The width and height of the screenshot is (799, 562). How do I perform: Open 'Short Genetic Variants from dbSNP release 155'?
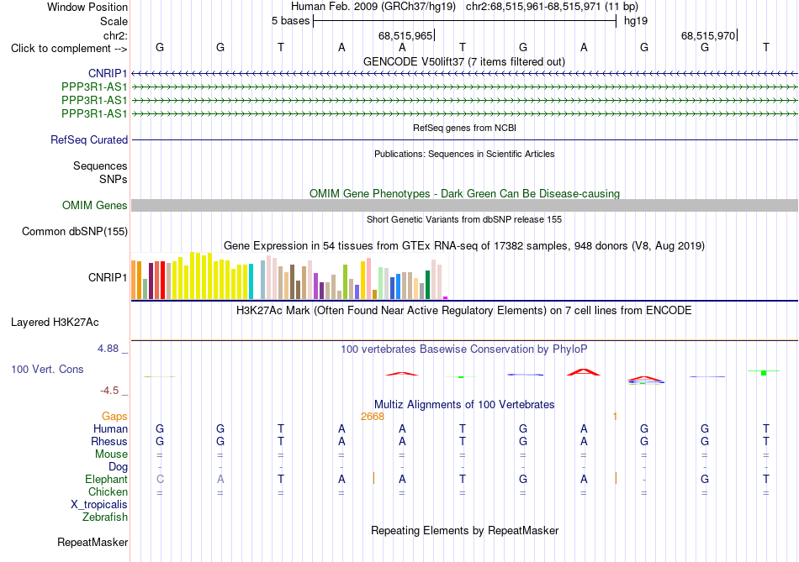(464, 219)
